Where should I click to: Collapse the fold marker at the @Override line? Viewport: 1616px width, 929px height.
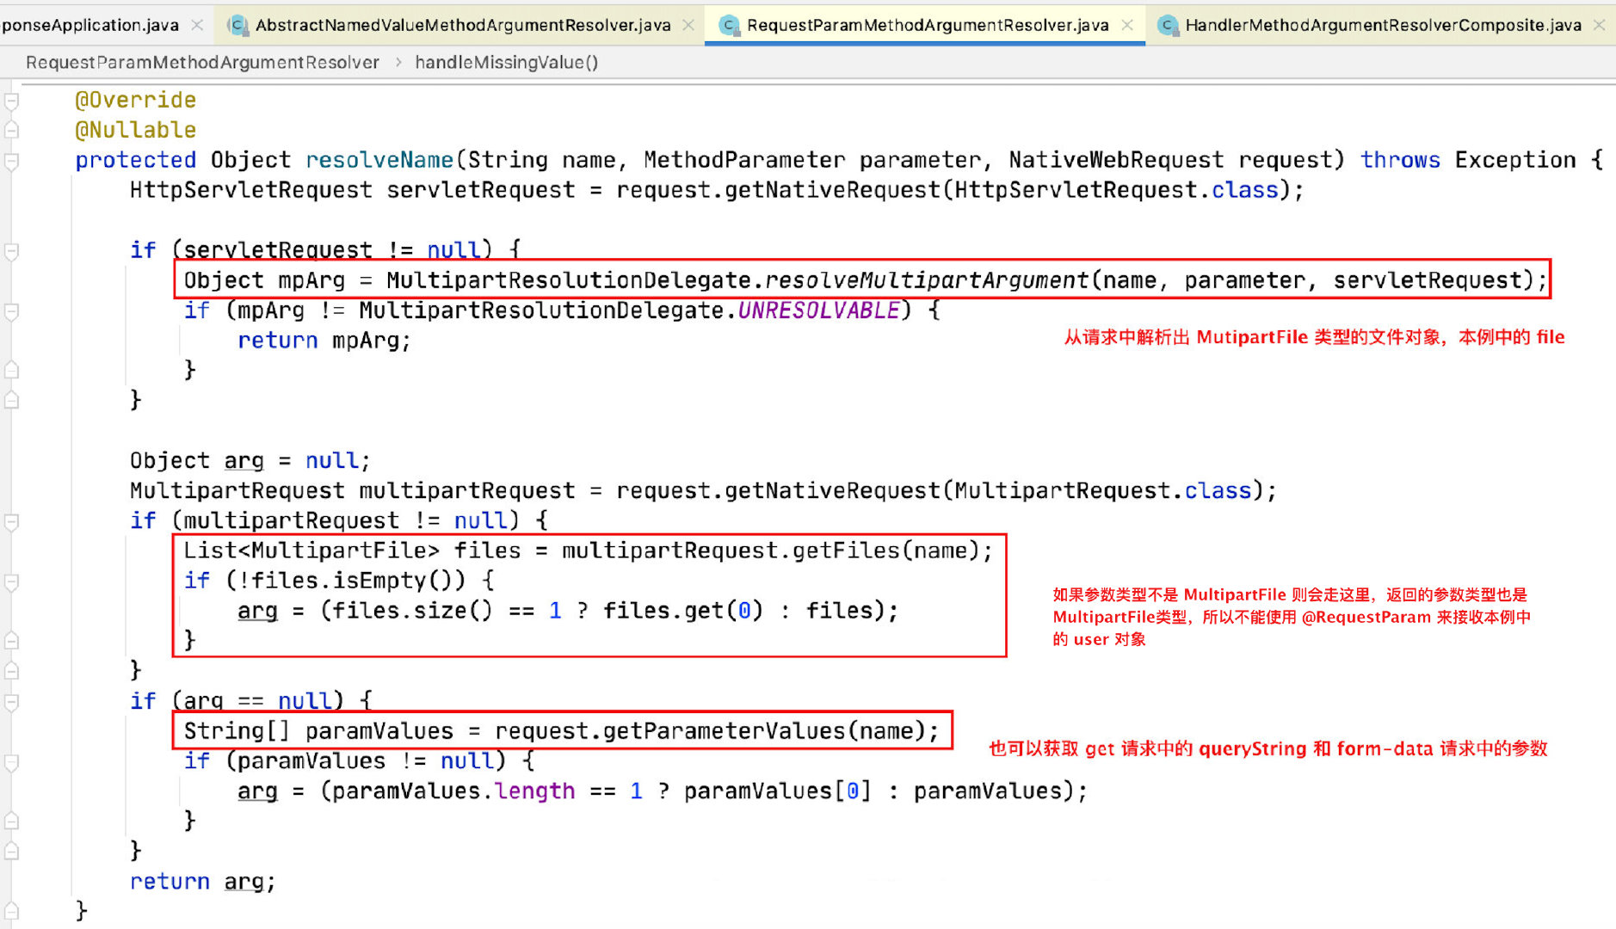(12, 102)
